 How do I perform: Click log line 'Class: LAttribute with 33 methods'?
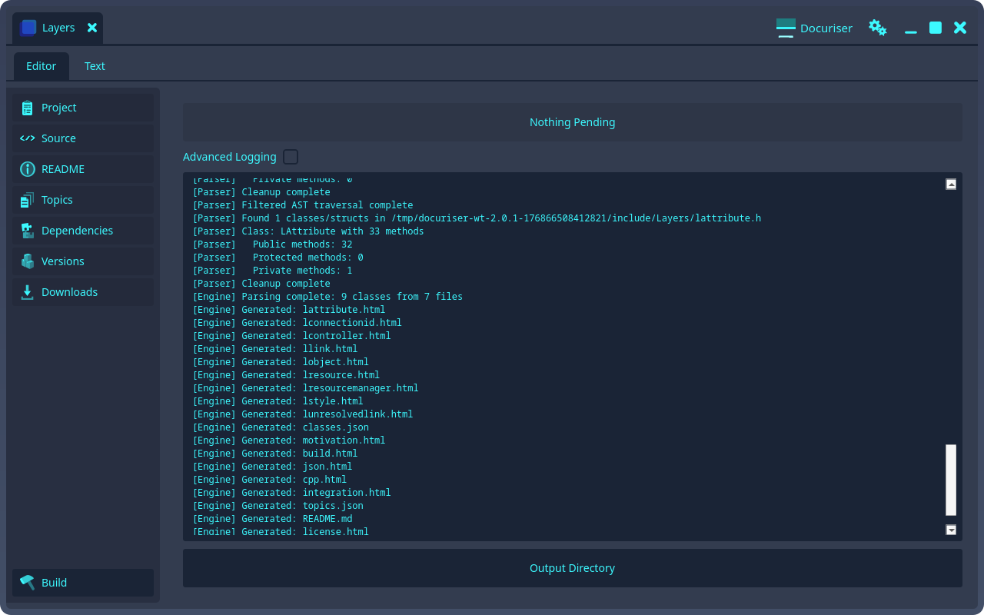pos(308,231)
